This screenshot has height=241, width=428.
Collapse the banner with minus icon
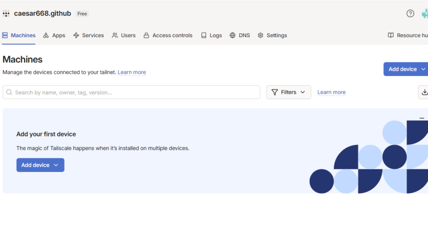(x=422, y=118)
